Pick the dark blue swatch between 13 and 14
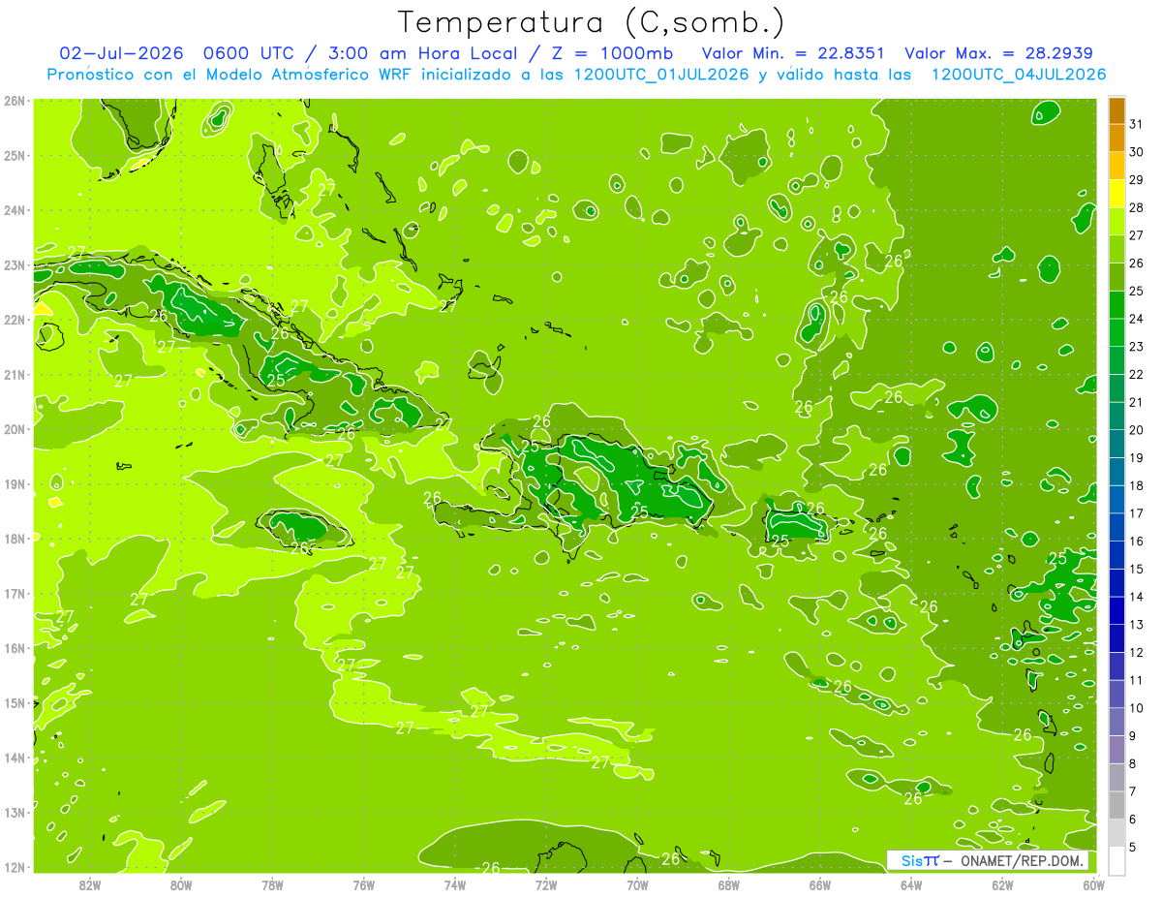This screenshot has height=898, width=1162. tap(1116, 610)
